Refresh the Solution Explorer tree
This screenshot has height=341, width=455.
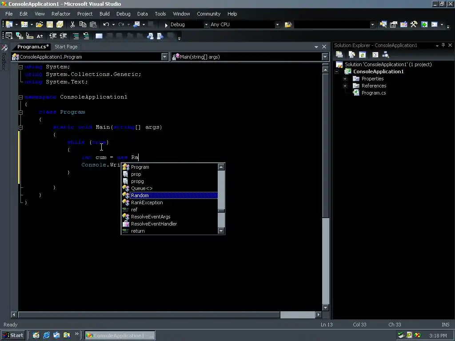pos(362,55)
